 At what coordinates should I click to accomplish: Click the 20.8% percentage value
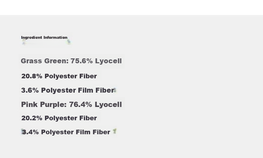click(32, 76)
